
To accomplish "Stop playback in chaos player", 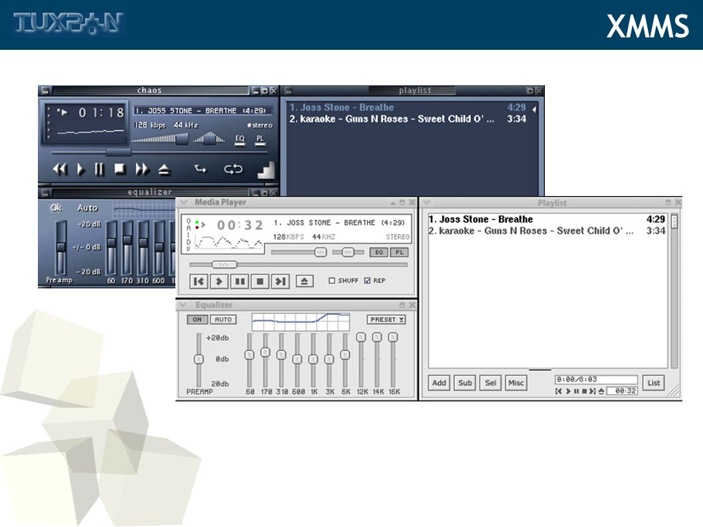I will (x=119, y=169).
